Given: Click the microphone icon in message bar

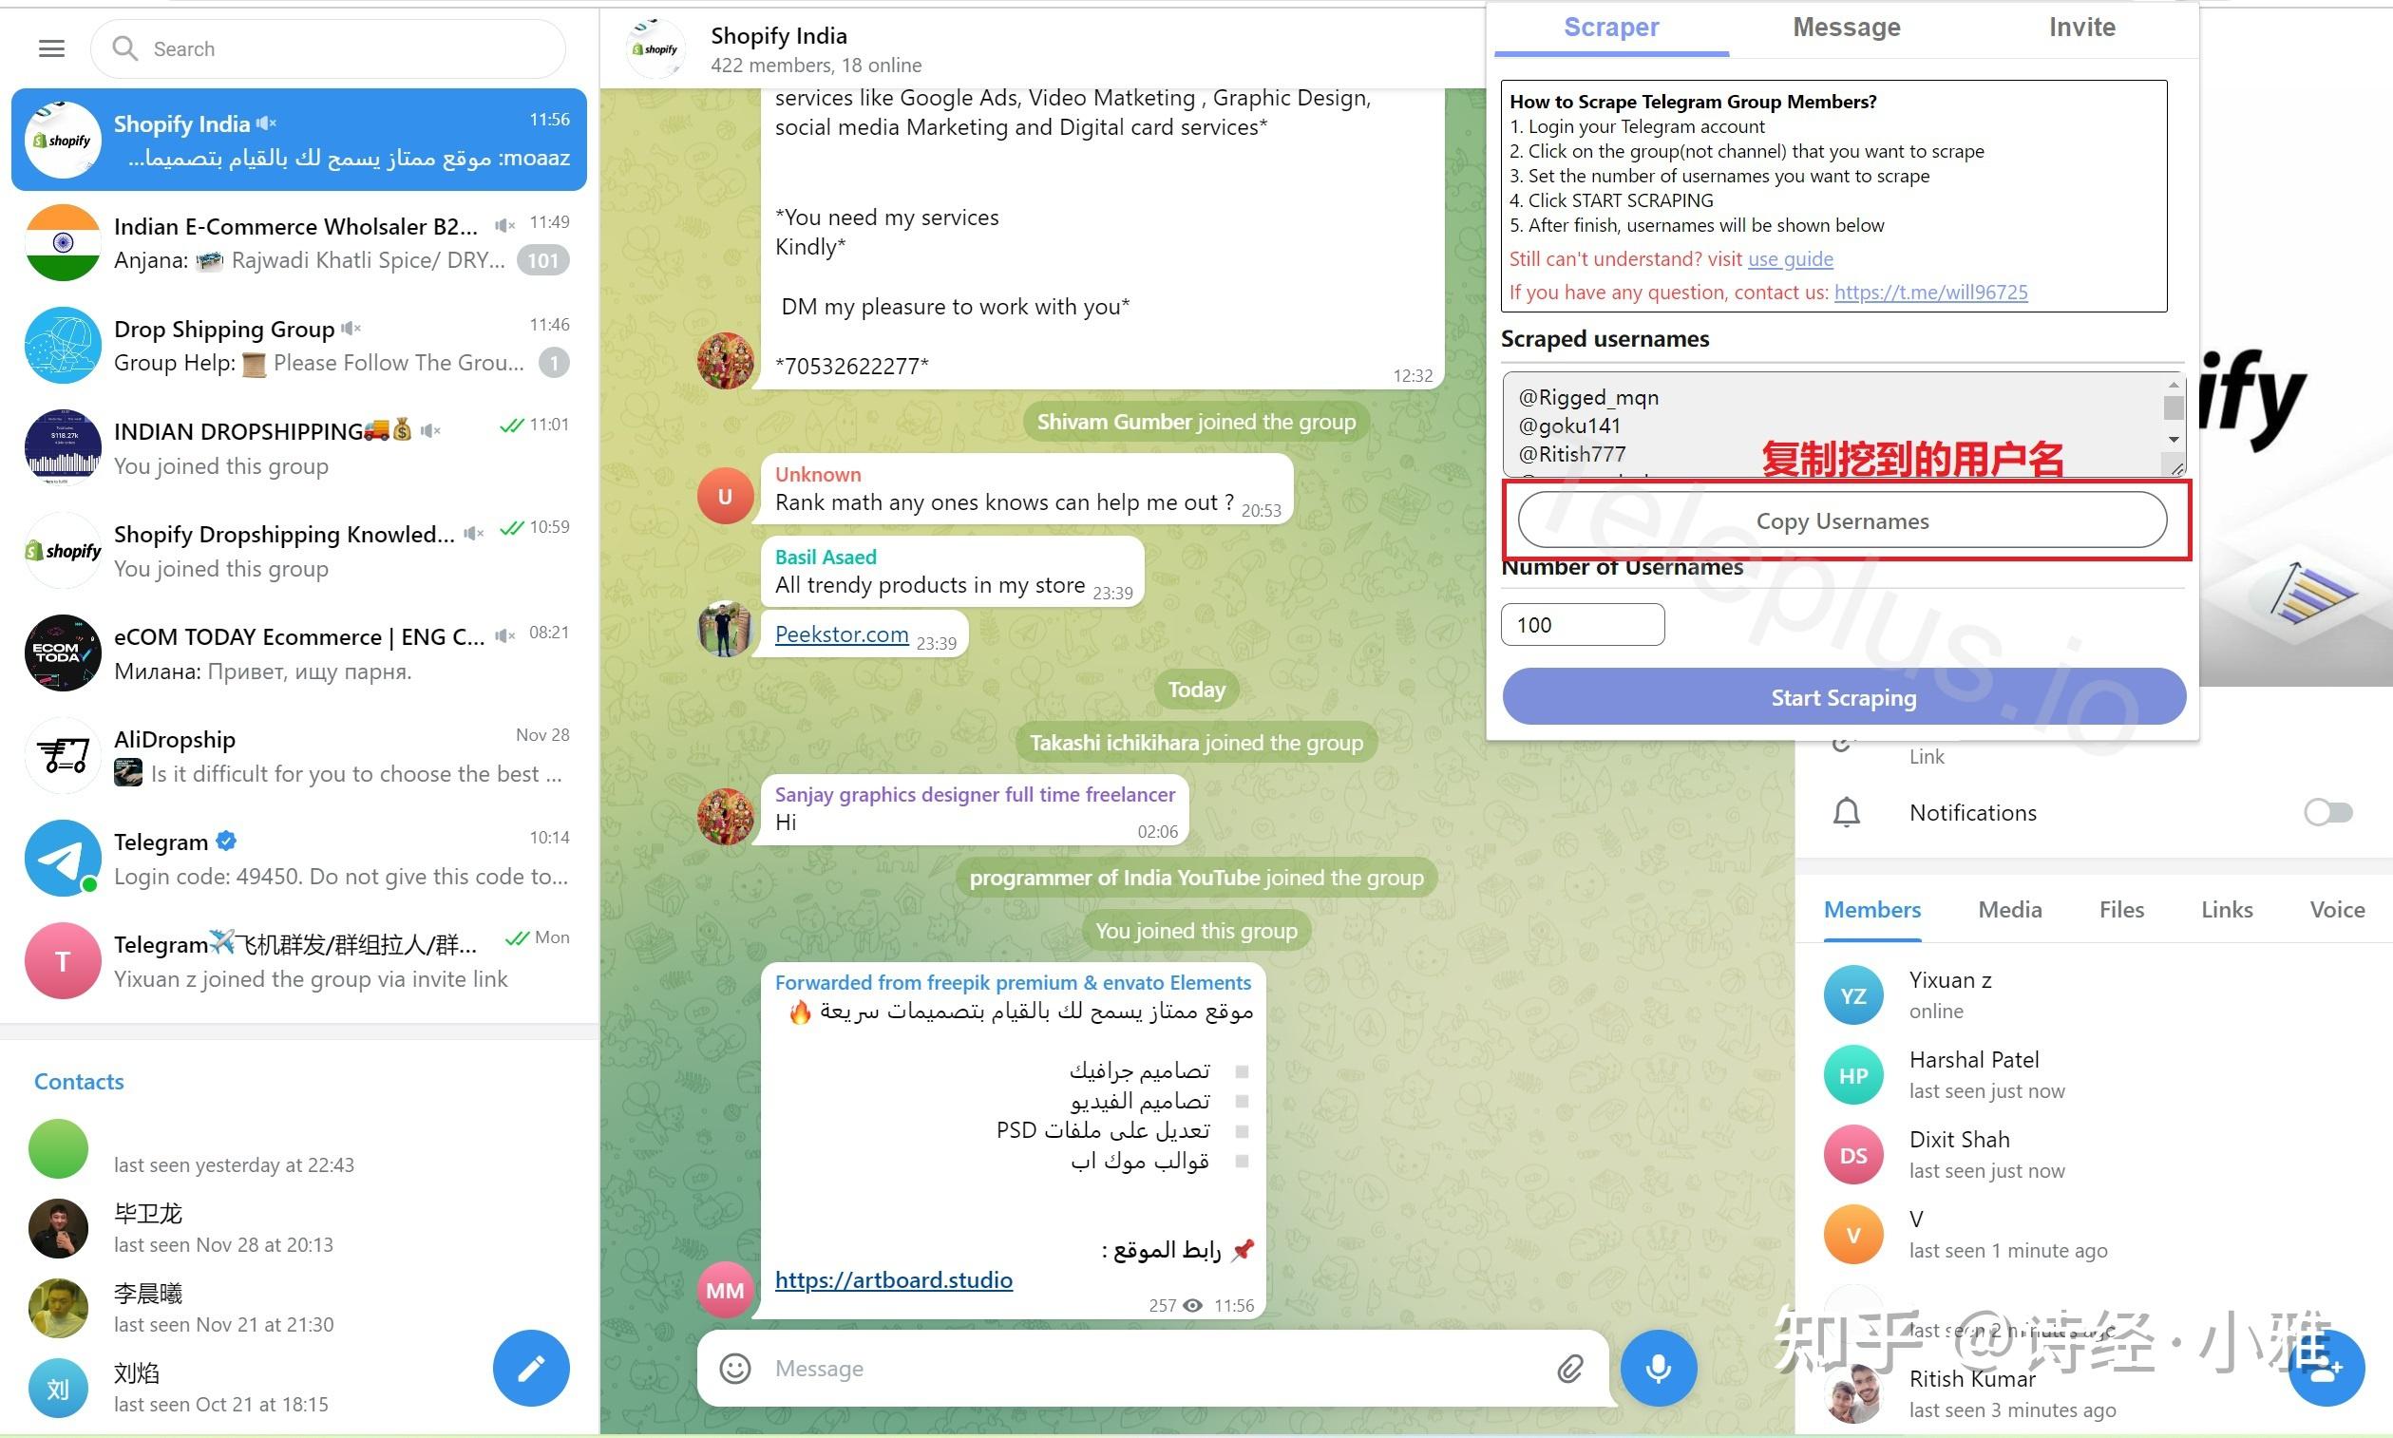Looking at the screenshot, I should (x=1657, y=1366).
